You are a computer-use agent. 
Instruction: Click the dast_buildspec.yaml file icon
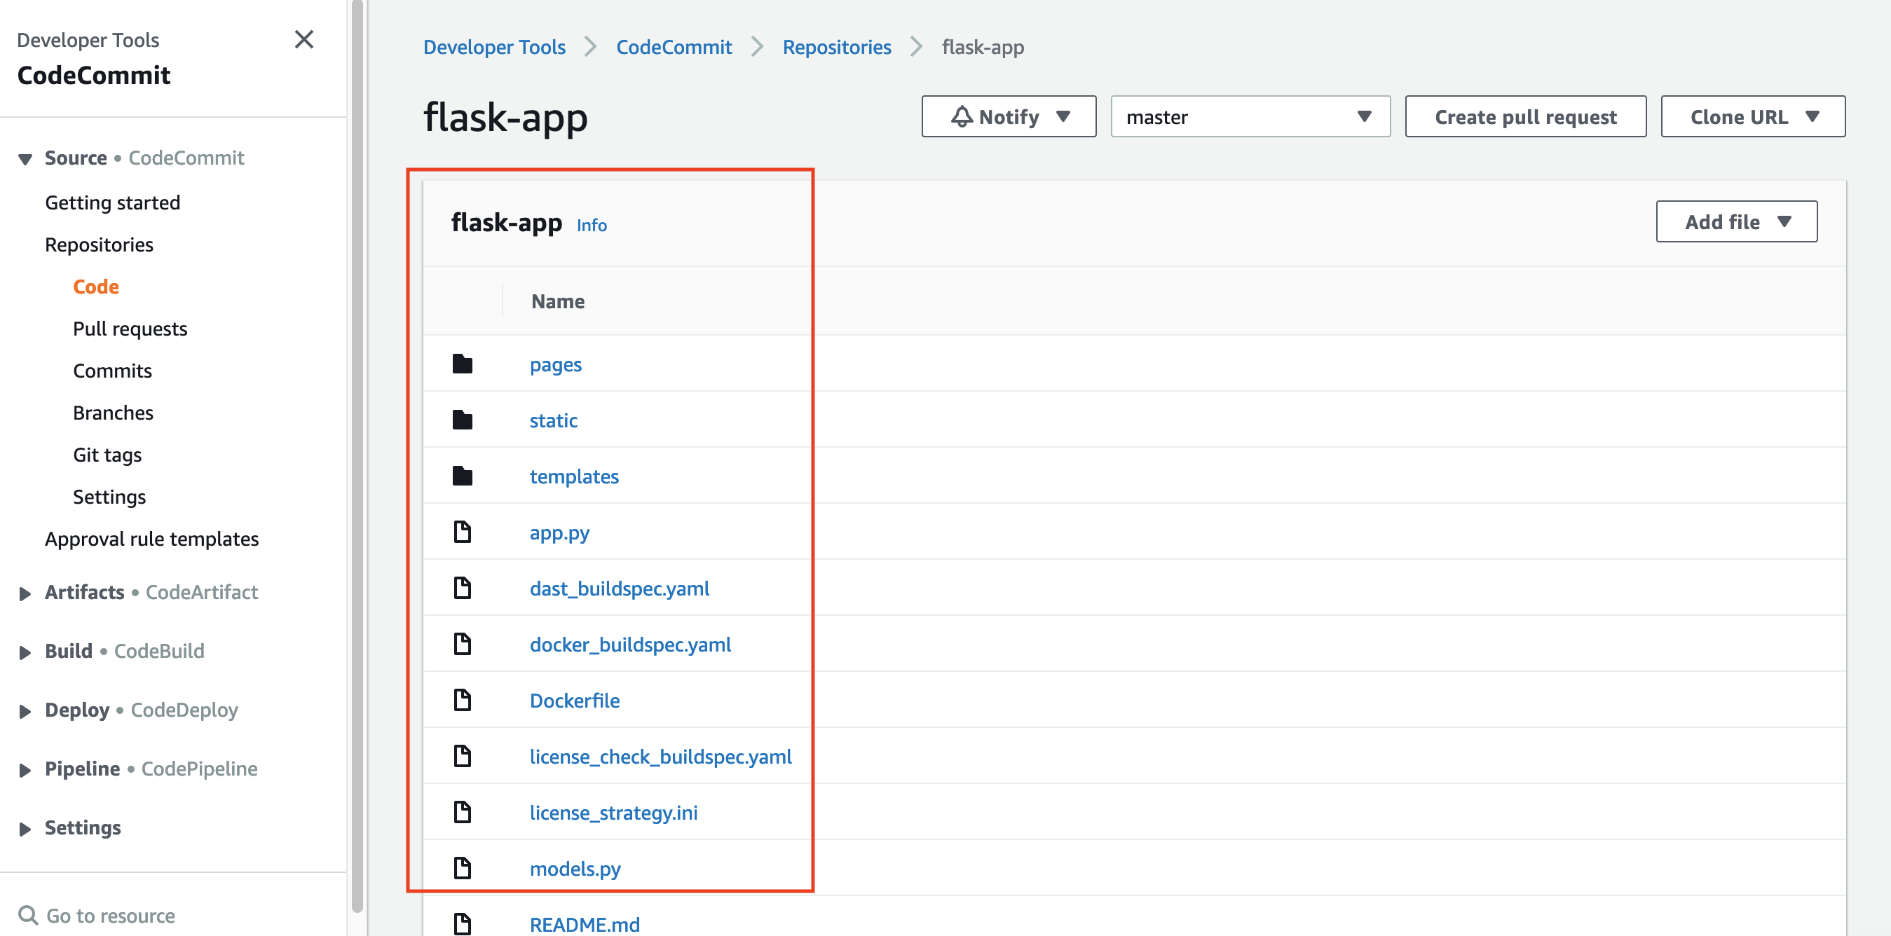463,588
